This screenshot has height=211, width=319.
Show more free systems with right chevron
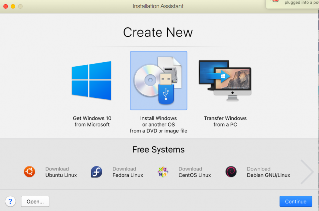[x=307, y=172]
